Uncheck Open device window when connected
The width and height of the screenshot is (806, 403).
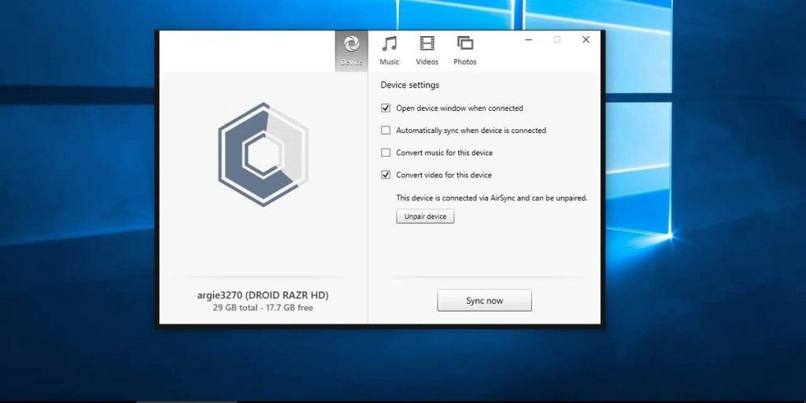(x=386, y=109)
